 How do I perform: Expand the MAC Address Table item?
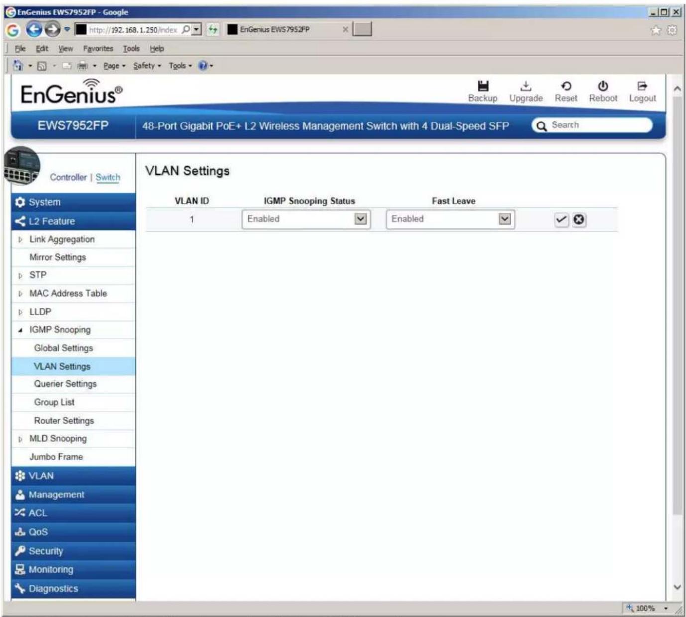[20, 294]
